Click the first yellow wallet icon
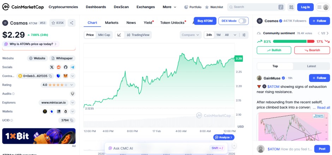 [x=45, y=111]
